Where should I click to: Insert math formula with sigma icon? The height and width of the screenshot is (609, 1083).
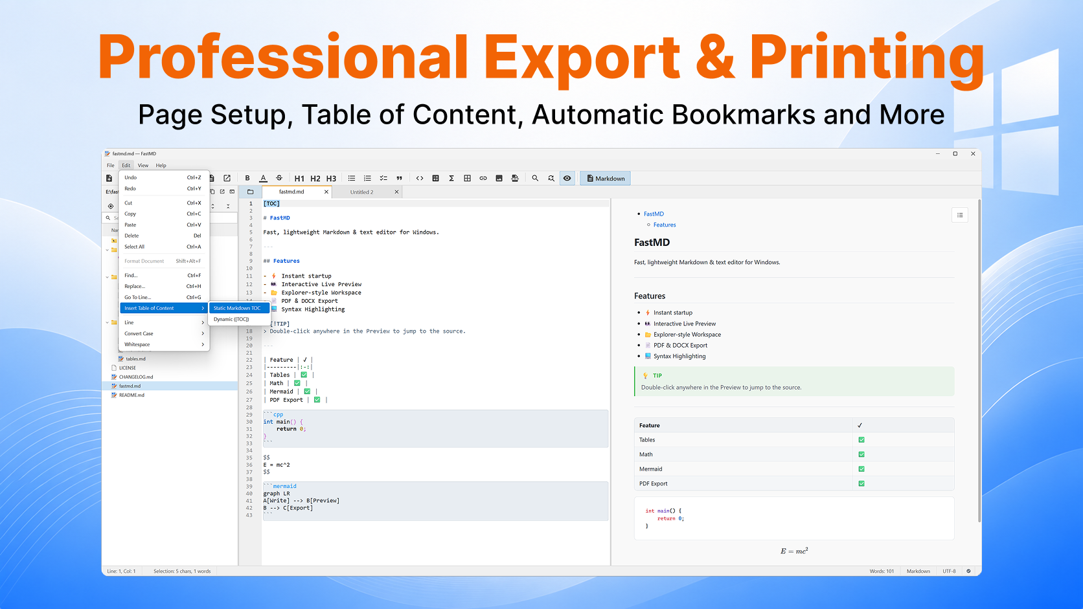[451, 178]
